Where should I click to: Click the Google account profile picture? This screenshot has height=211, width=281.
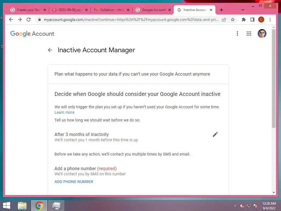pos(262,34)
